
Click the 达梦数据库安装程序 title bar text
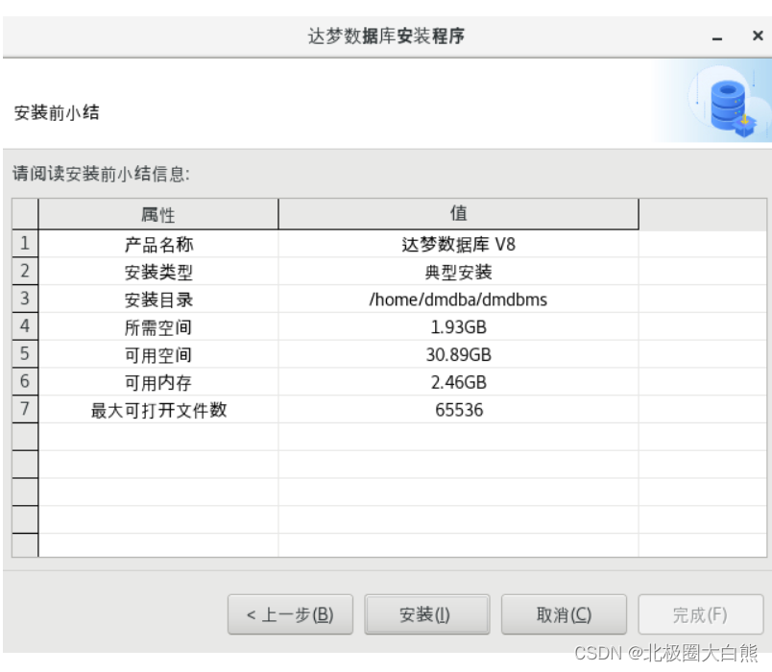[x=386, y=36]
